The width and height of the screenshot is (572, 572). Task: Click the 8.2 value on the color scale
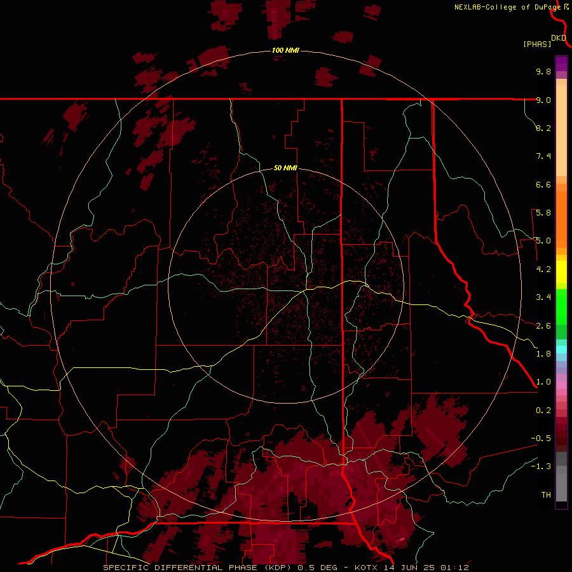pos(543,128)
